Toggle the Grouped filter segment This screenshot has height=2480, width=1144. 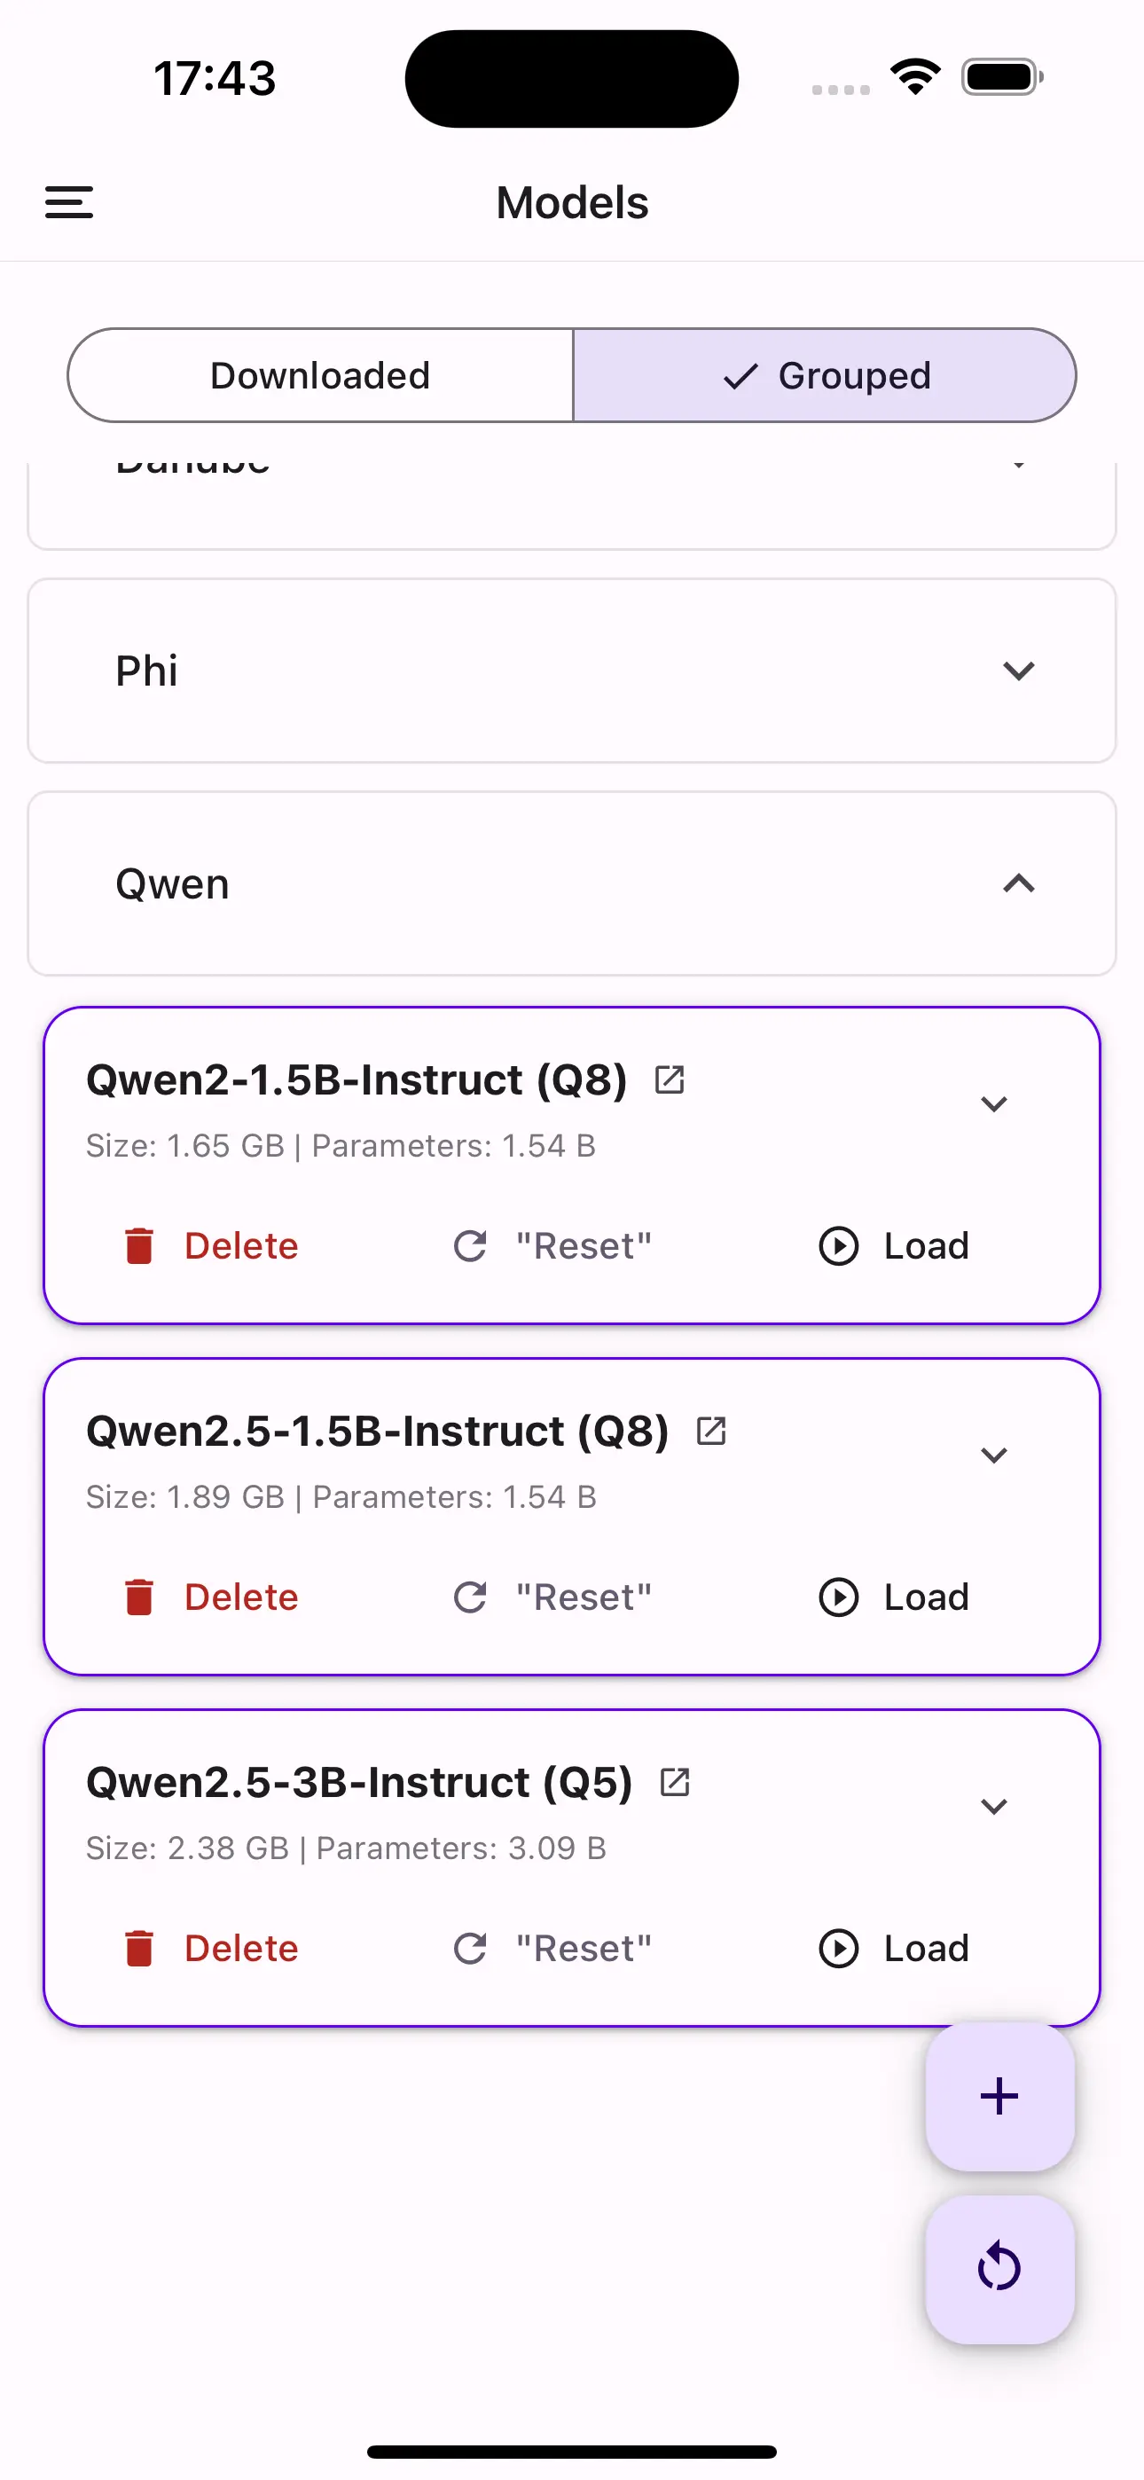coord(826,375)
